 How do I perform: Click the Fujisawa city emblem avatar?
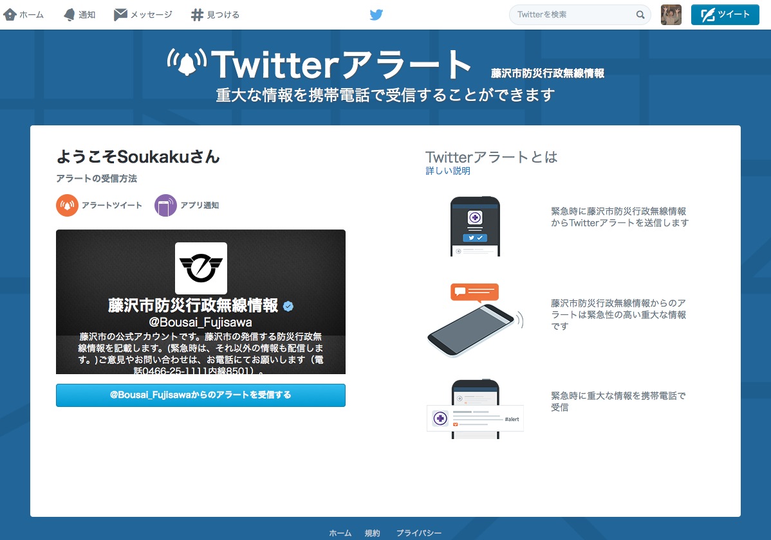201,268
